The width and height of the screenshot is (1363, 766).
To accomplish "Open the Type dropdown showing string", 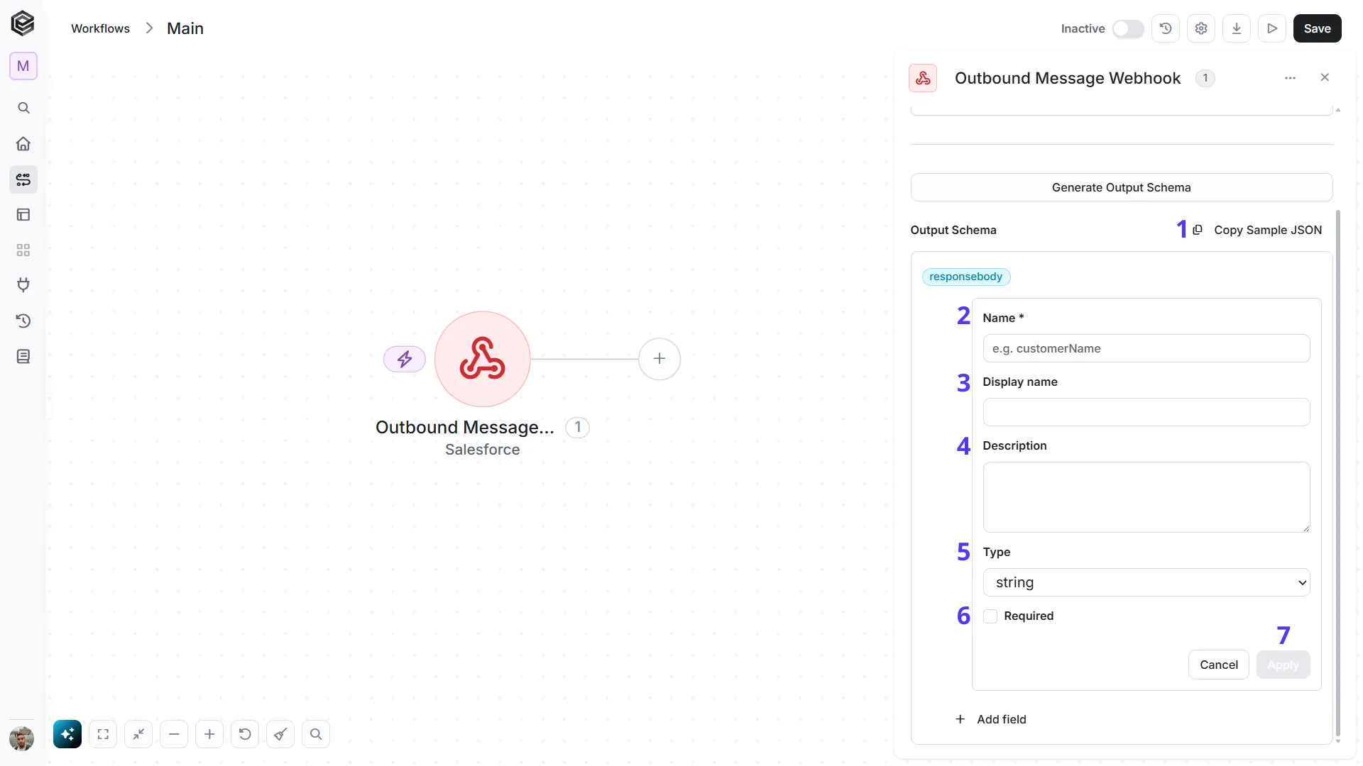I will click(x=1146, y=582).
